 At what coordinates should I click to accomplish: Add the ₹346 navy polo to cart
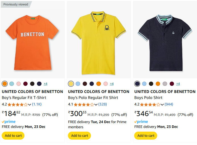coord(146,136)
